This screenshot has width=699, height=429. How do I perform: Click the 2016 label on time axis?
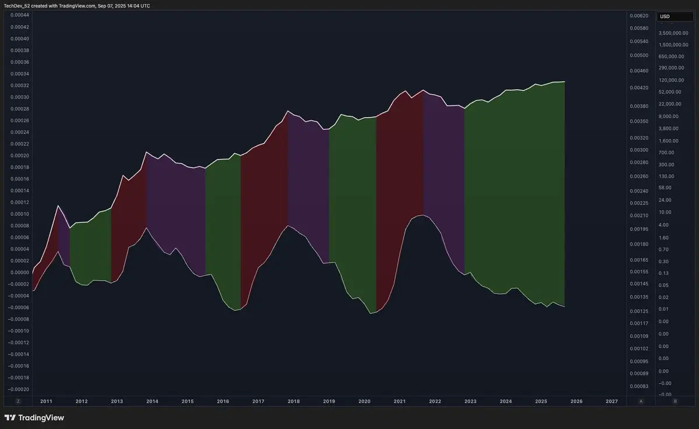click(x=223, y=401)
